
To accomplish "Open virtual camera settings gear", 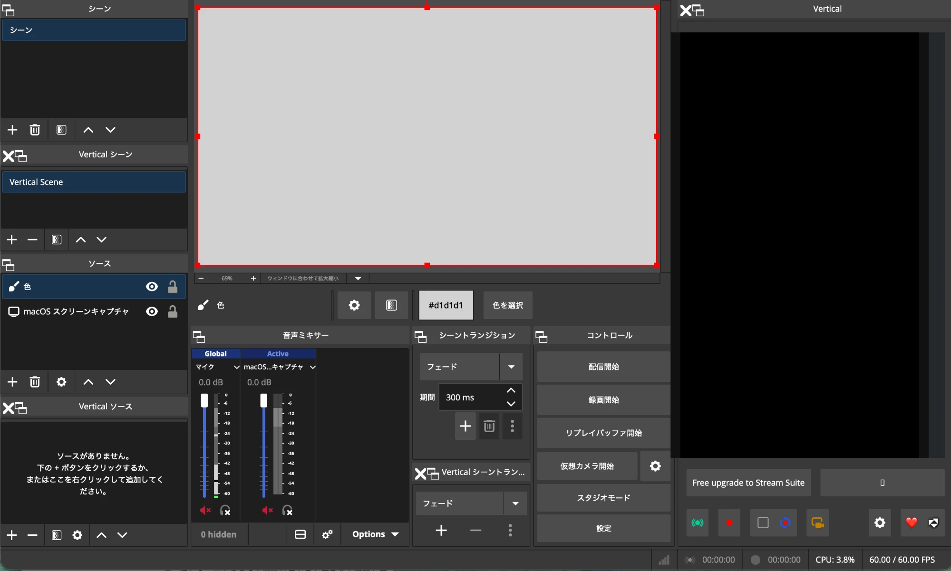I will [655, 466].
